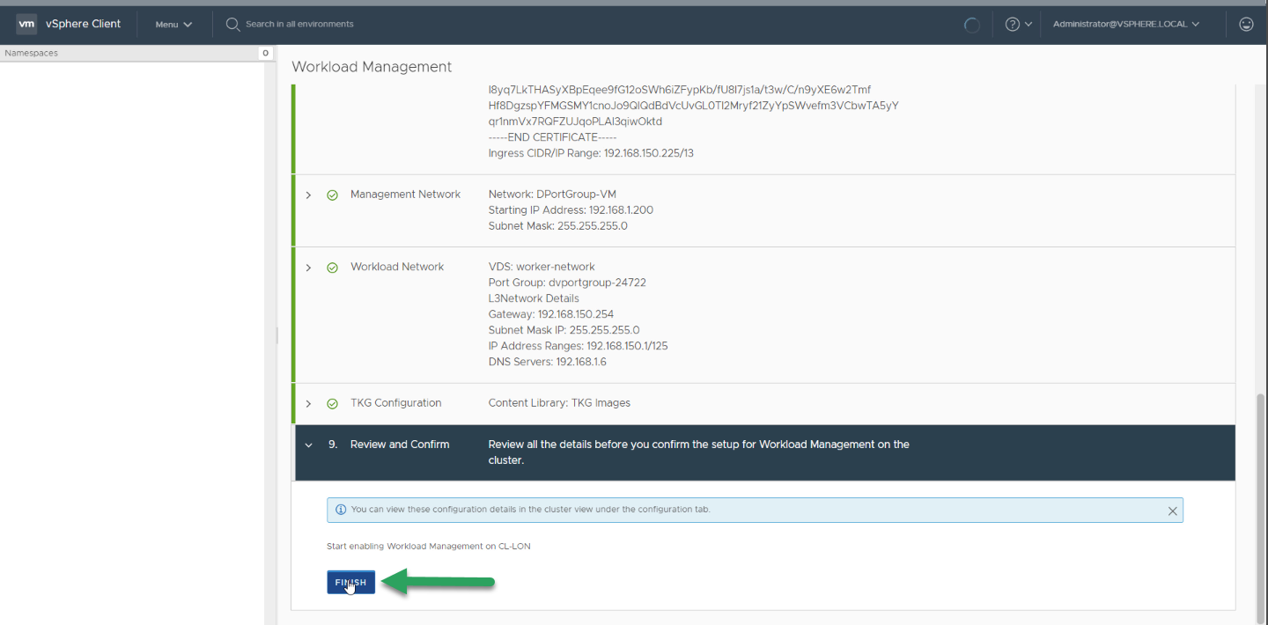The height and width of the screenshot is (625, 1268).
Task: Click the L3Network Details line
Action: [534, 298]
